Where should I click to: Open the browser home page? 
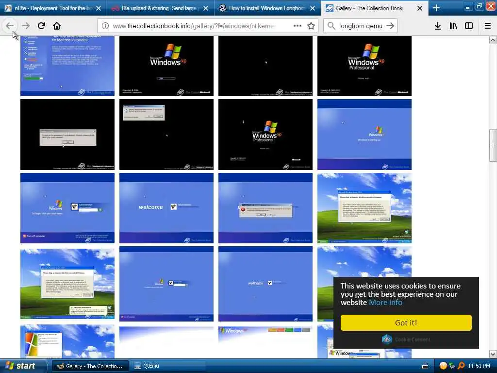tap(57, 26)
